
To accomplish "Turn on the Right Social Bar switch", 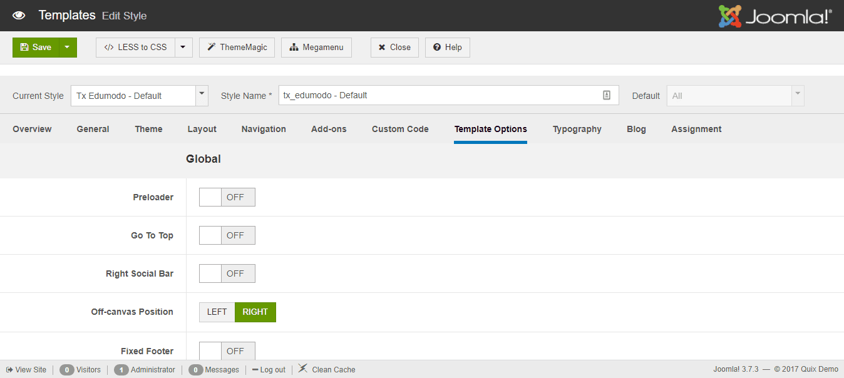I will [227, 273].
